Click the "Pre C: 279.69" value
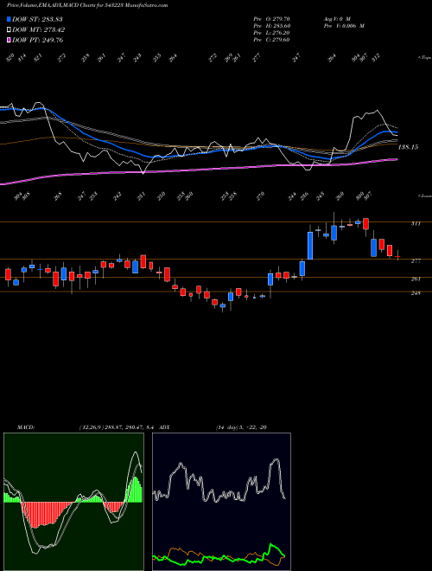 pos(271,39)
